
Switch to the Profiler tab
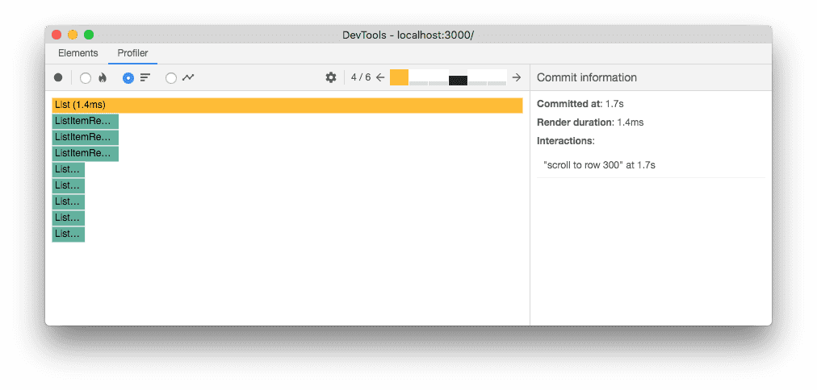point(132,53)
